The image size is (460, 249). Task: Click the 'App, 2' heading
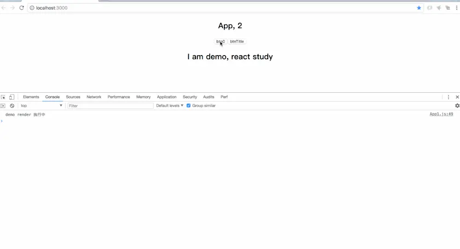230,26
